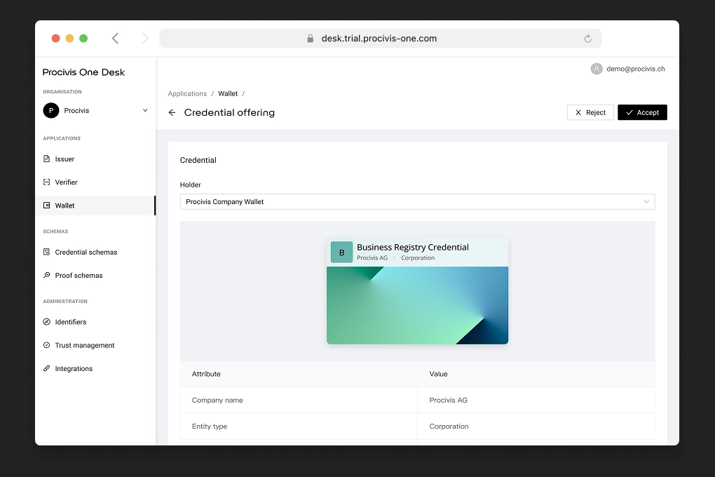Click the padlock icon in address bar
This screenshot has height=477, width=715.
pos(310,39)
